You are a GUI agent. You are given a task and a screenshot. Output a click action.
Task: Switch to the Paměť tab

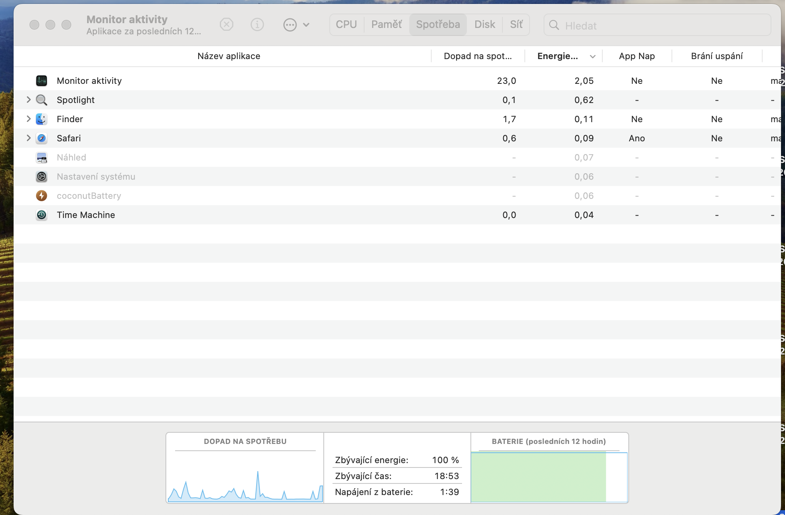tap(387, 25)
